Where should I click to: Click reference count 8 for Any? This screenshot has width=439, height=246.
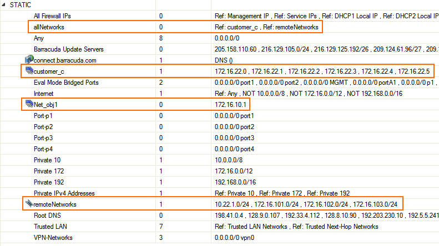click(161, 38)
